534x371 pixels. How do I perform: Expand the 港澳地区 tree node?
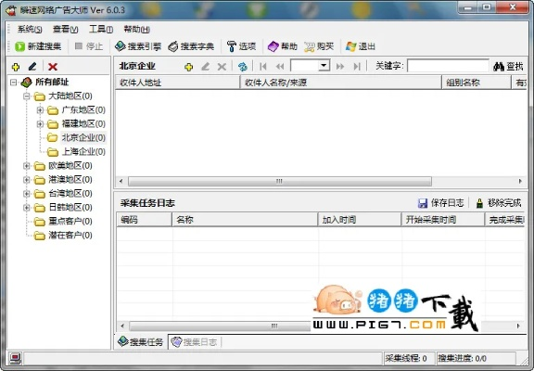pos(27,180)
